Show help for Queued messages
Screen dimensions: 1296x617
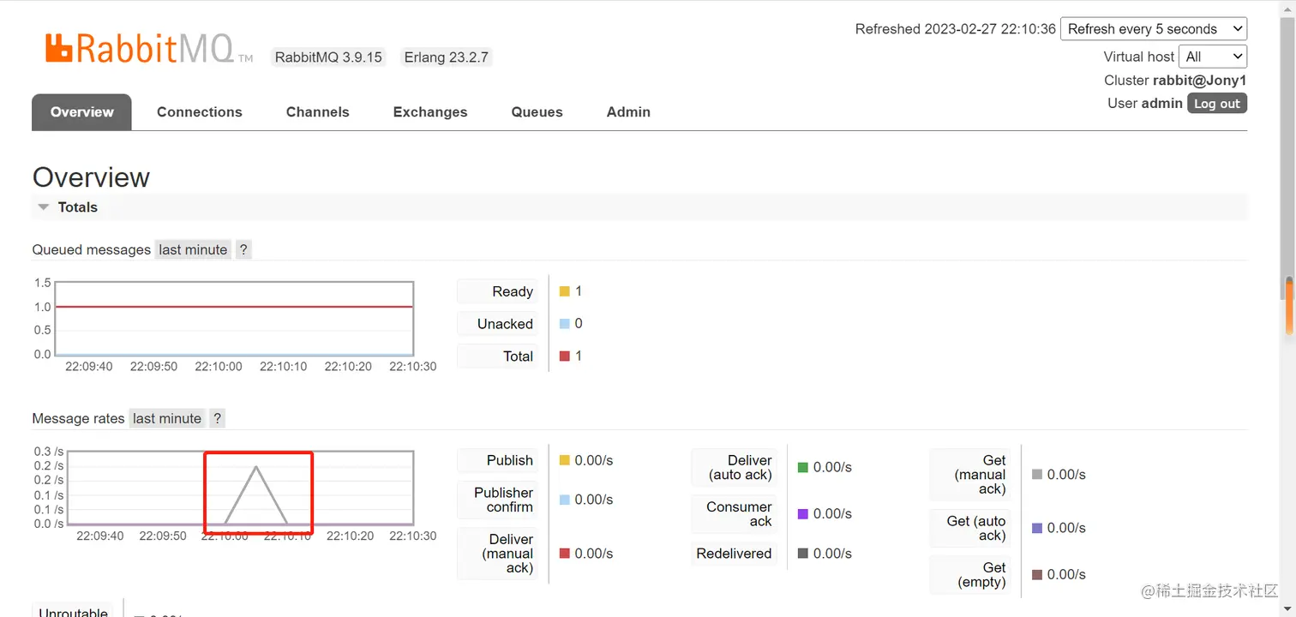(x=243, y=249)
